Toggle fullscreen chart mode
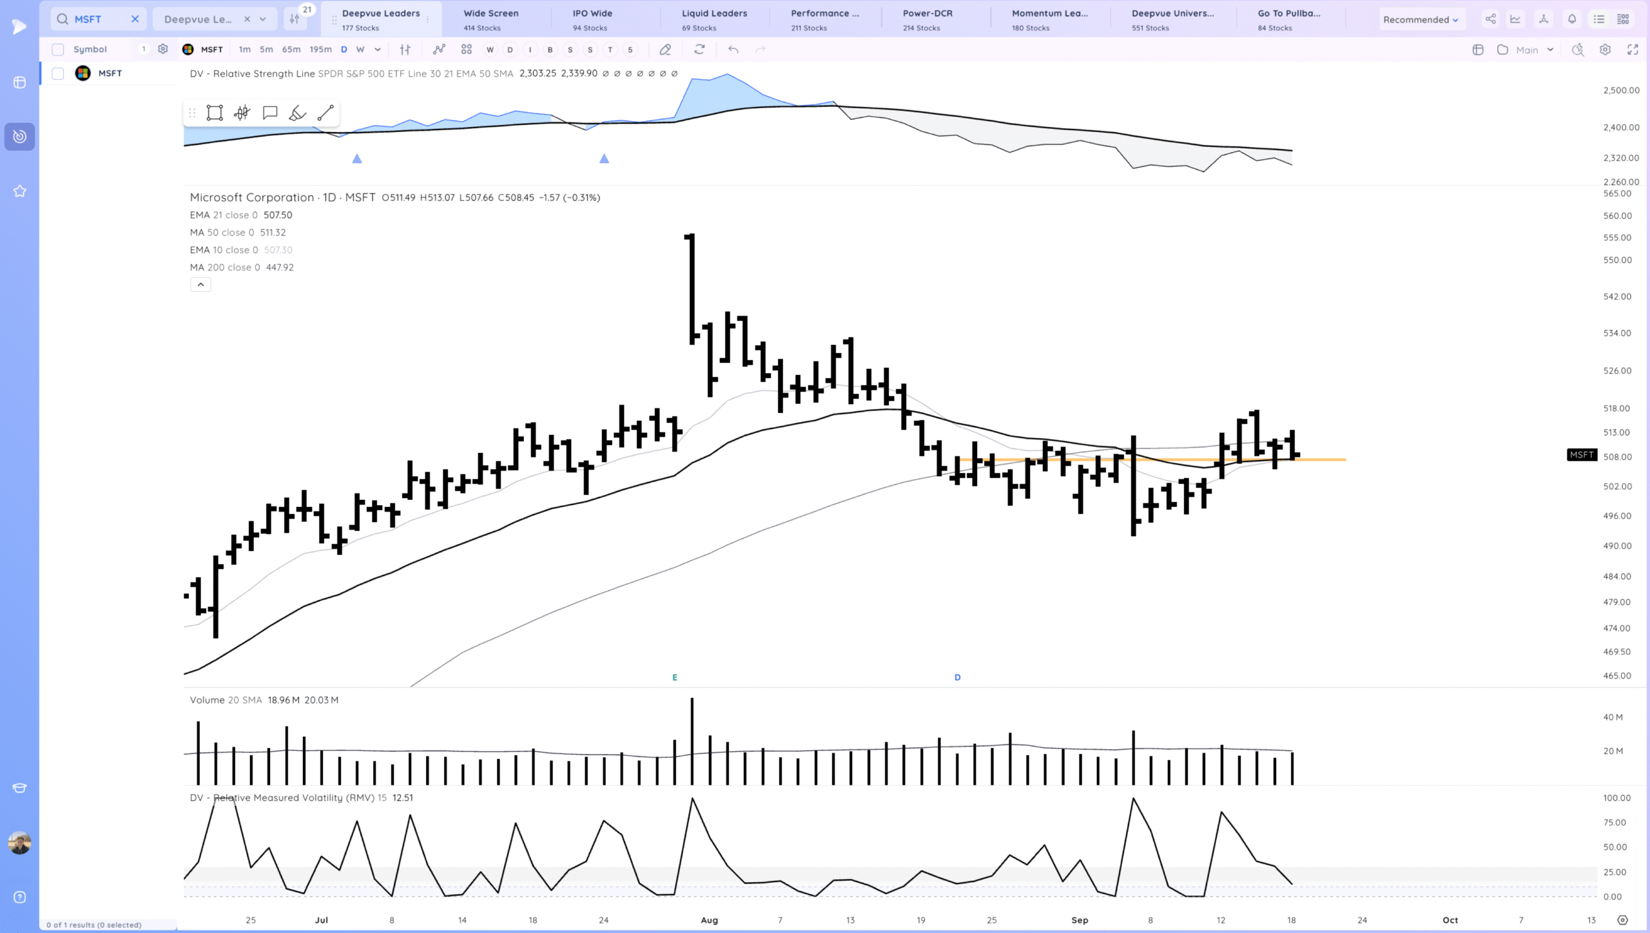 (1633, 50)
